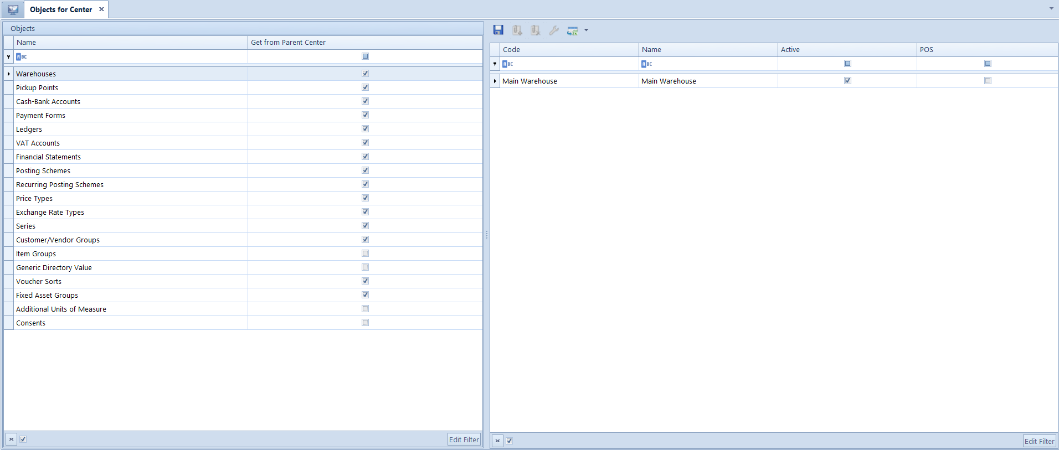
Task: Check Get from Parent for Consents
Action: click(x=365, y=322)
